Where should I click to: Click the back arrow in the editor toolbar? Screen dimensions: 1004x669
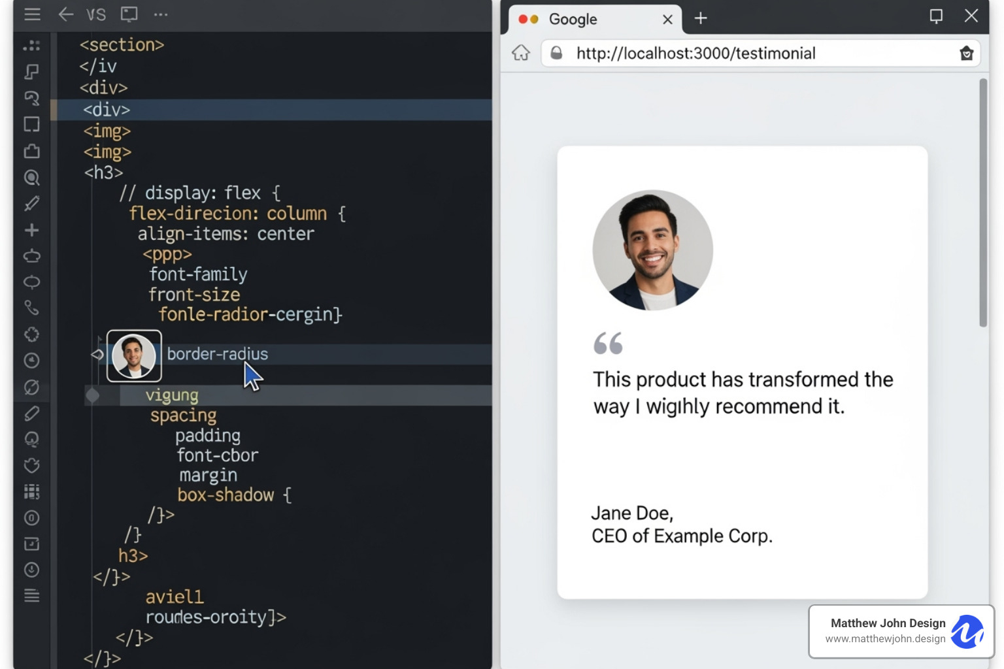65,14
